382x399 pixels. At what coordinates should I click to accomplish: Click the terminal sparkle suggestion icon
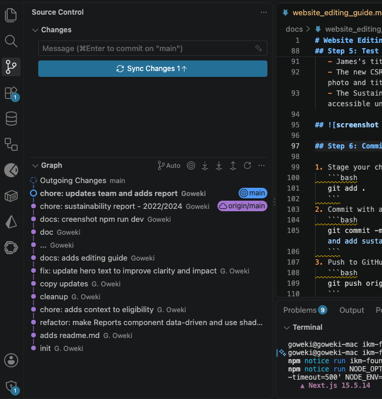point(282,353)
